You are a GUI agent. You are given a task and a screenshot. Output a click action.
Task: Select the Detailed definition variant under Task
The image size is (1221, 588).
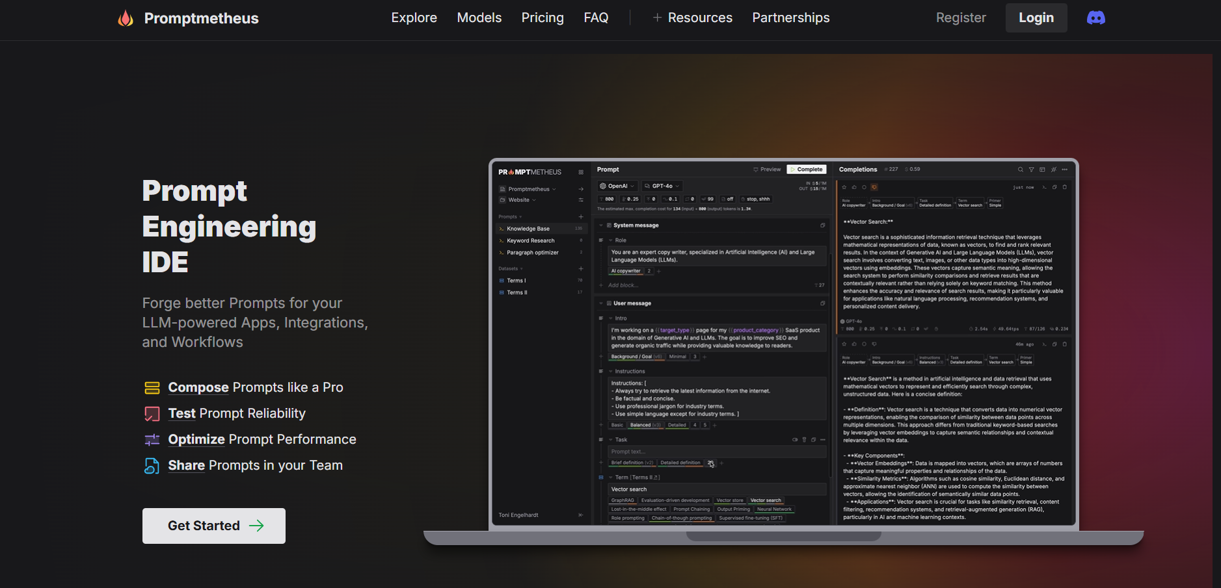coord(680,463)
